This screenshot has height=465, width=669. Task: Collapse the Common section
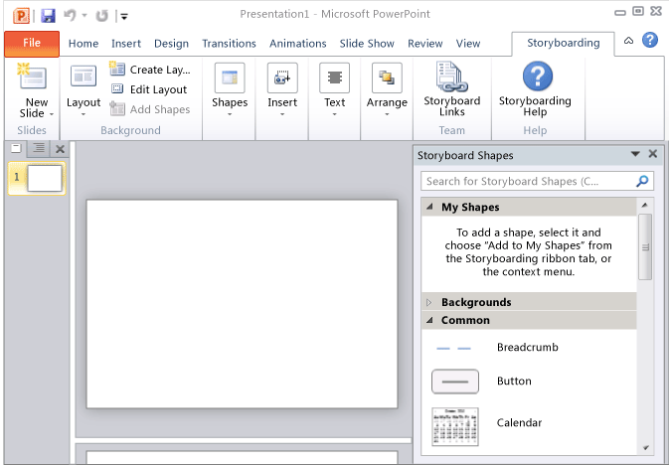pos(429,320)
